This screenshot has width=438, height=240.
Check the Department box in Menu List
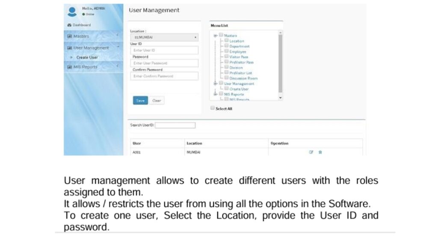click(226, 46)
